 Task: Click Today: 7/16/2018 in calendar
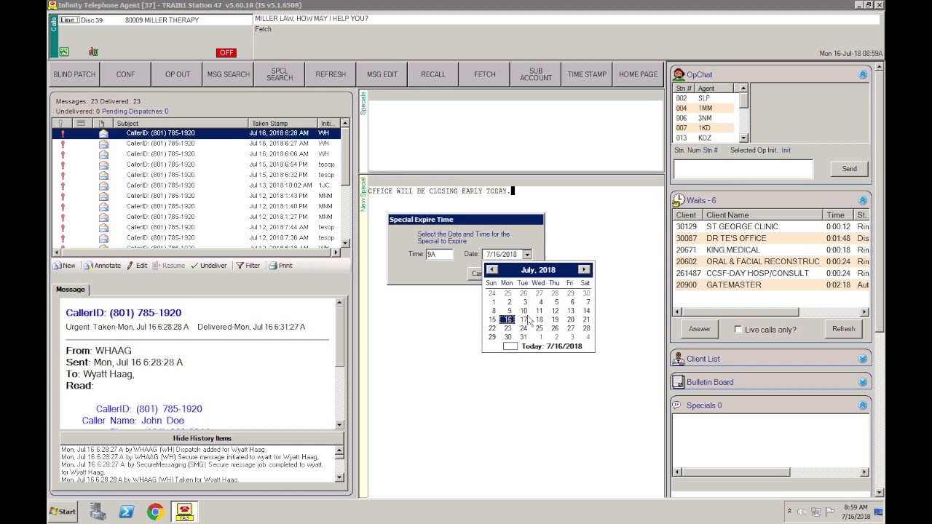542,346
